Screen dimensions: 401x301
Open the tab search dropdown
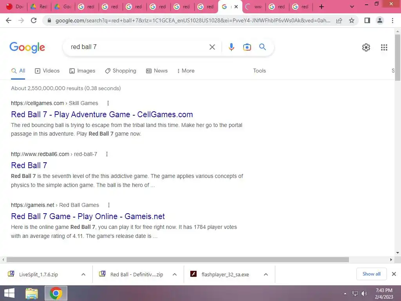click(x=352, y=7)
